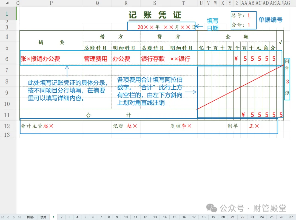Go to sheet tab 22

coord(242,217)
